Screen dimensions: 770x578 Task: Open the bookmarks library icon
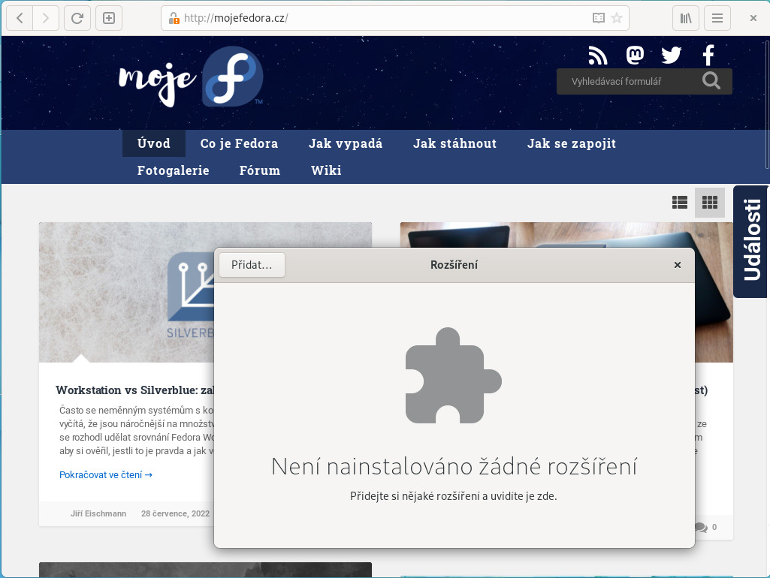(x=686, y=18)
